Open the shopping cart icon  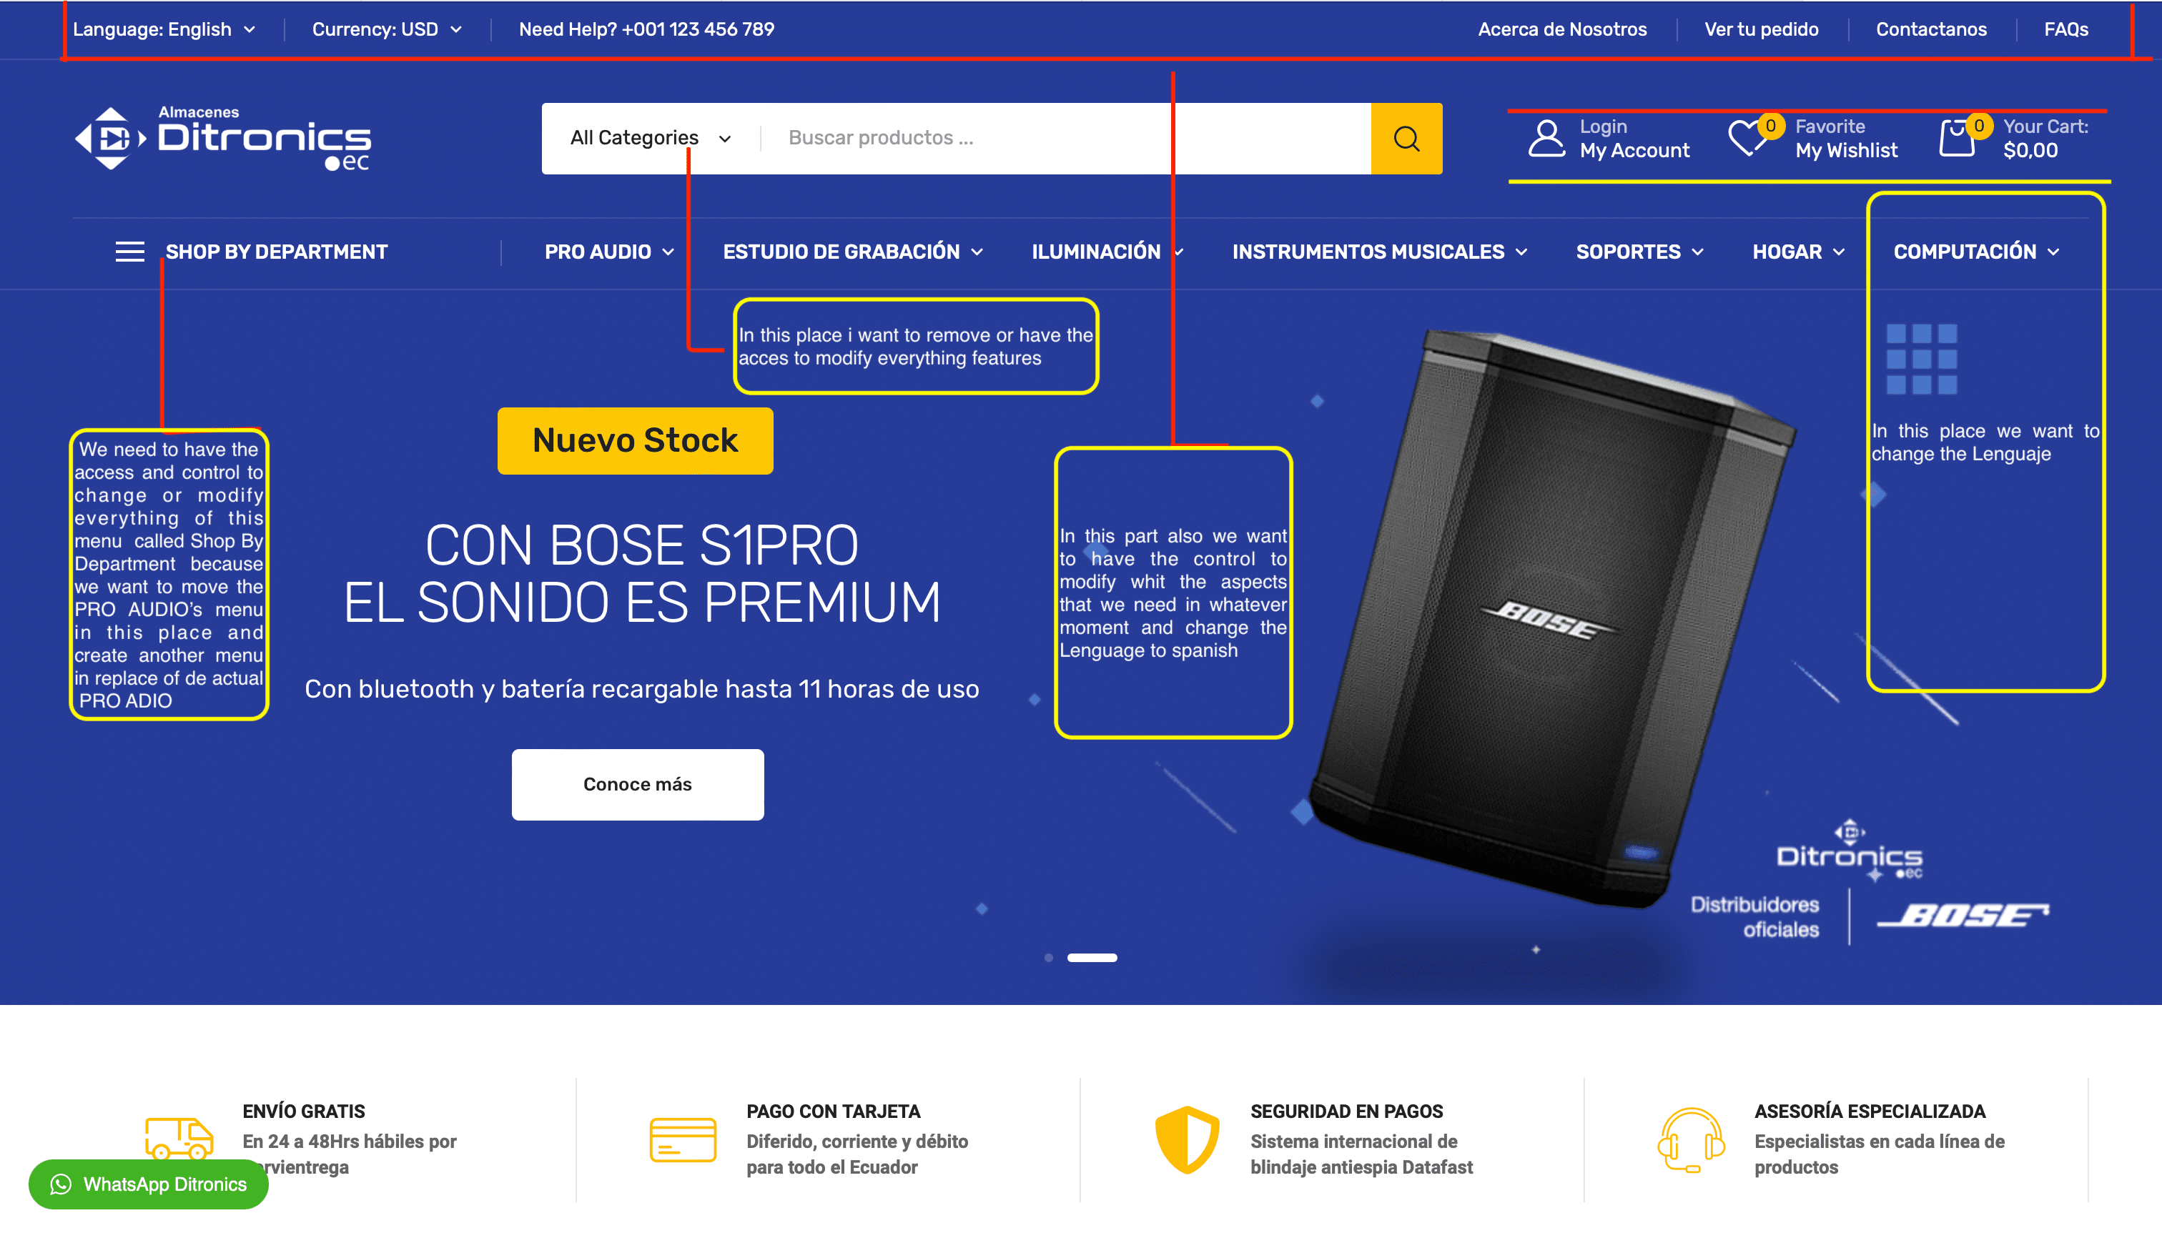tap(1957, 138)
